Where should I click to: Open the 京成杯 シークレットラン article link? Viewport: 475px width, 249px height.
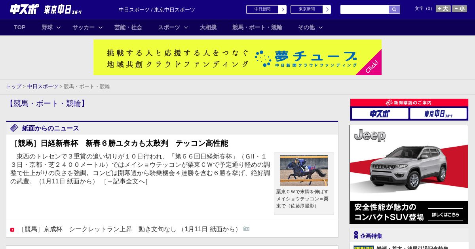129,229
